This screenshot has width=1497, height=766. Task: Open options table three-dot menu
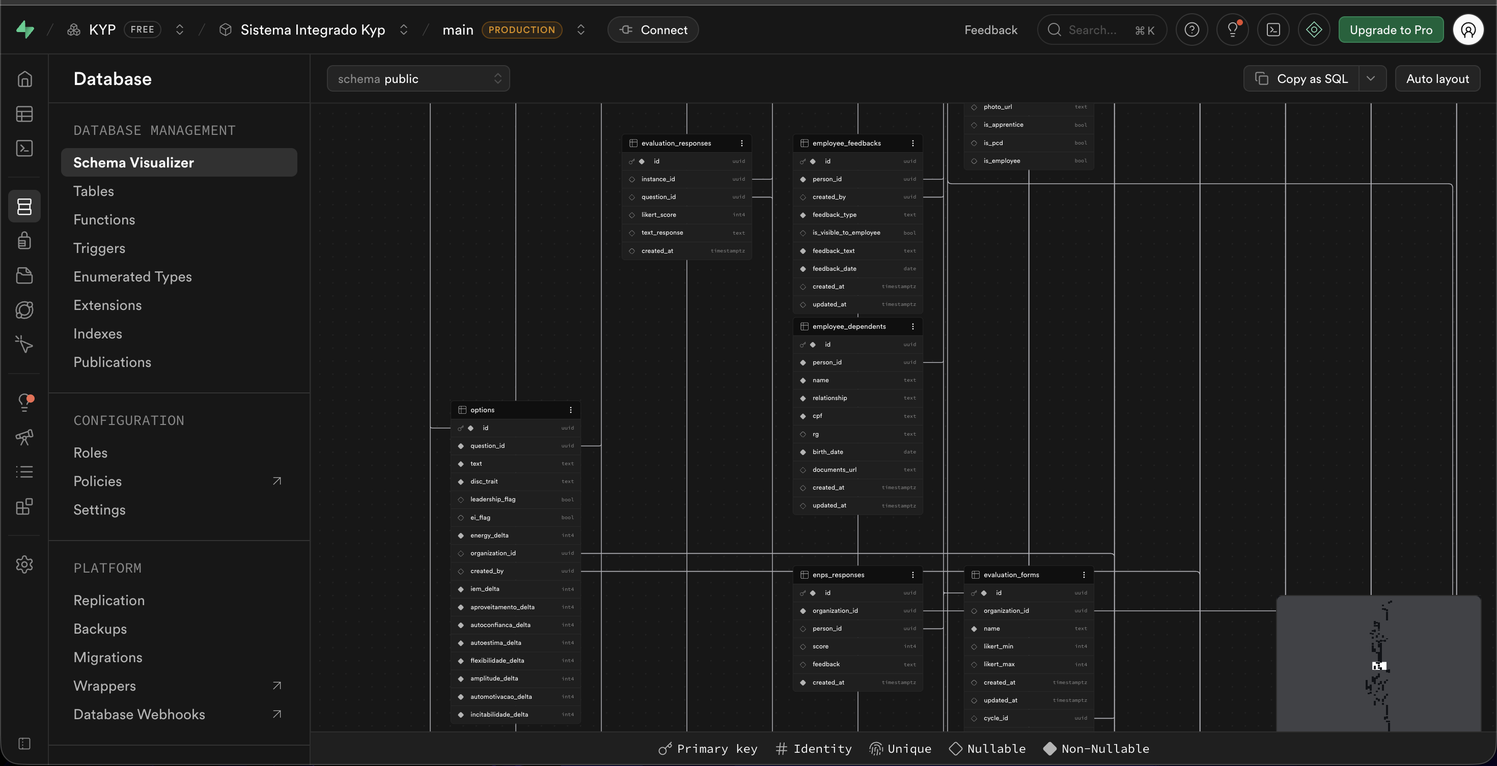(571, 409)
